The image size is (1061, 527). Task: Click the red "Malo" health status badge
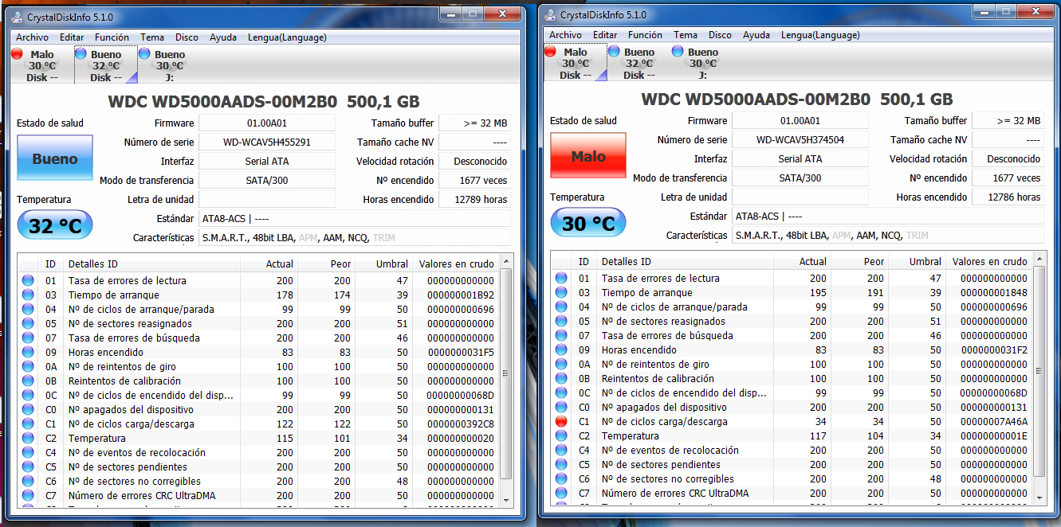click(587, 157)
